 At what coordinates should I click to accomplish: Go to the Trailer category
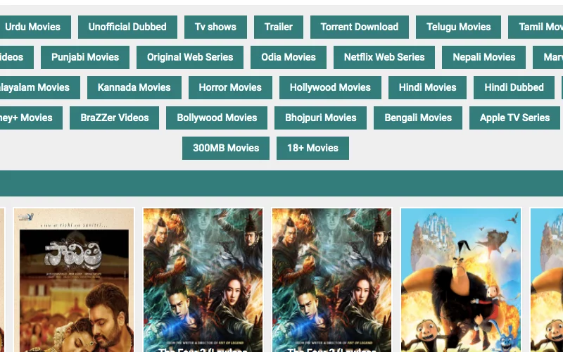279,27
